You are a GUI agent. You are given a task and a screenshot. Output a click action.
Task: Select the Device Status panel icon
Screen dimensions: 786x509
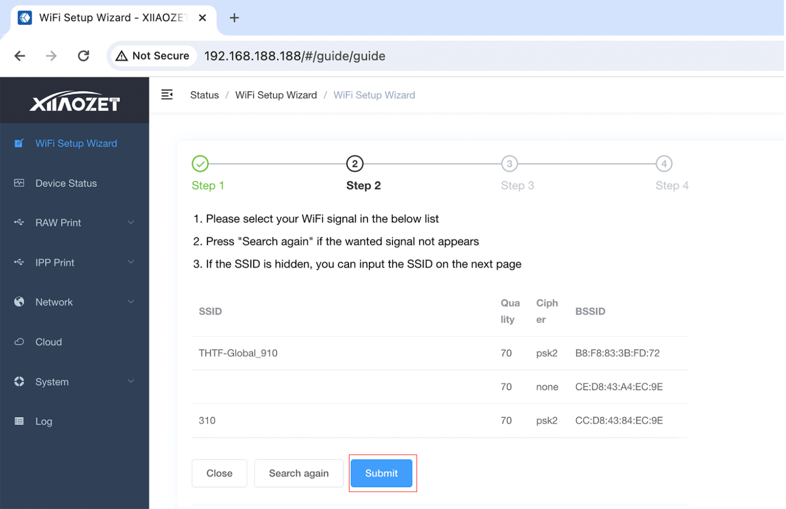point(18,183)
